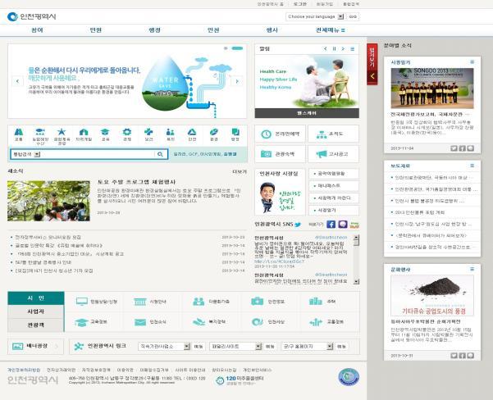Click the Twitter bird icon beside SNS heading
This screenshot has width=493, height=400.
pyautogui.click(x=298, y=225)
